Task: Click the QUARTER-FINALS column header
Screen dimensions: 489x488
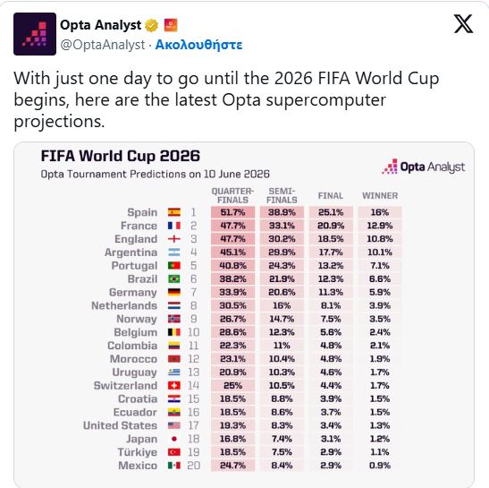Action: tap(232, 195)
